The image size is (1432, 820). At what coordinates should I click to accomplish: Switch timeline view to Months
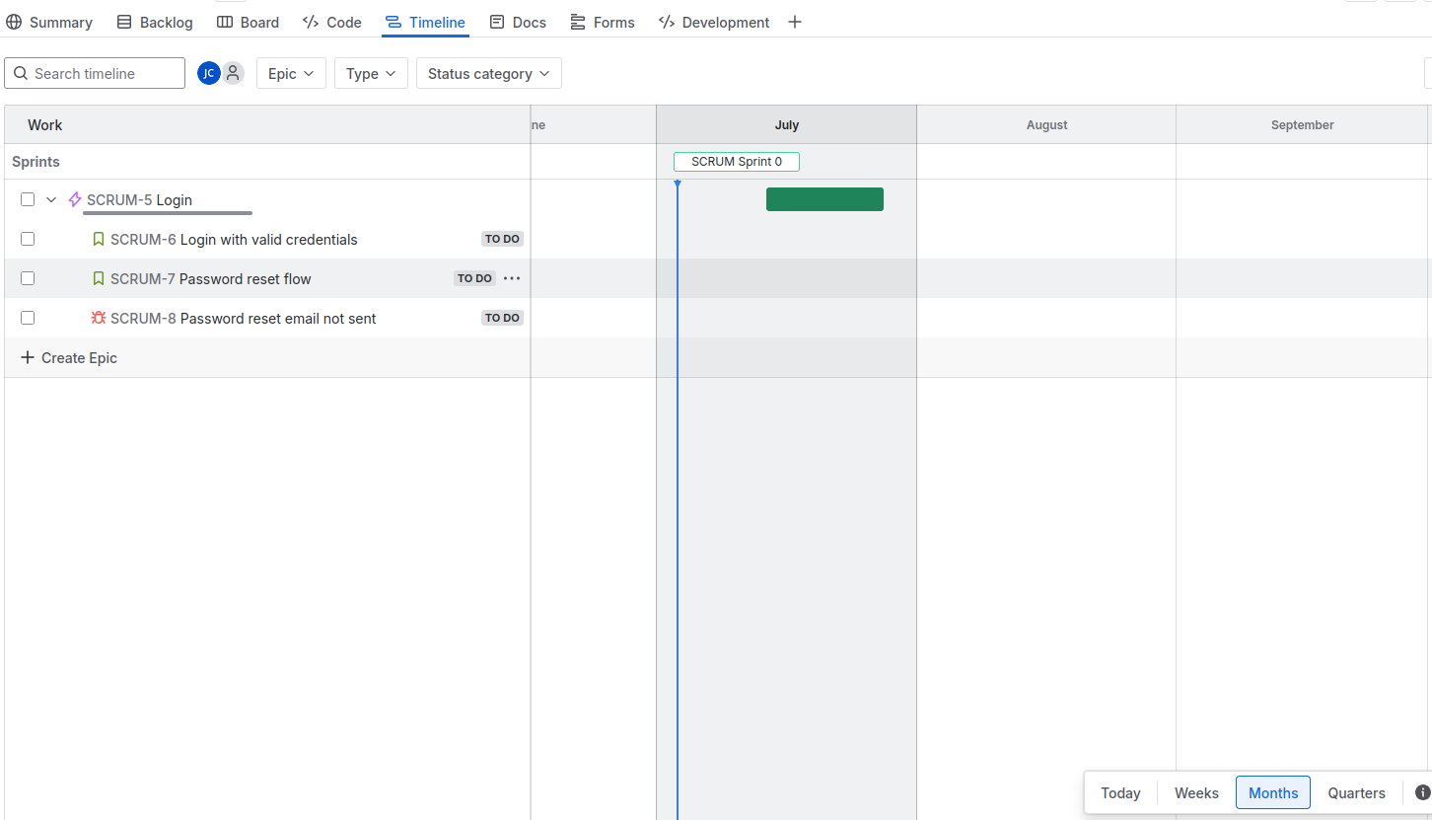point(1273,792)
